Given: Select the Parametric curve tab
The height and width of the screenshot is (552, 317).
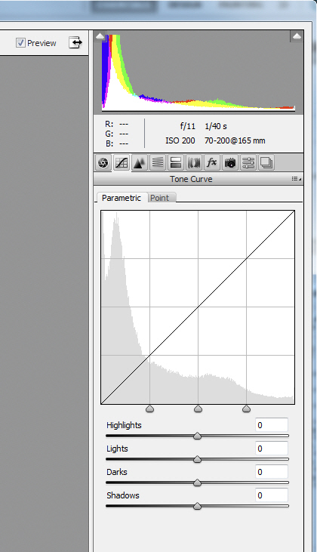Looking at the screenshot, I should click(x=122, y=198).
